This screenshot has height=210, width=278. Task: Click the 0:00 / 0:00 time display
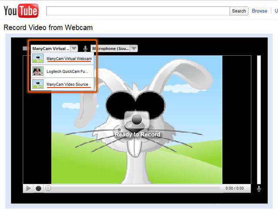[235, 188]
